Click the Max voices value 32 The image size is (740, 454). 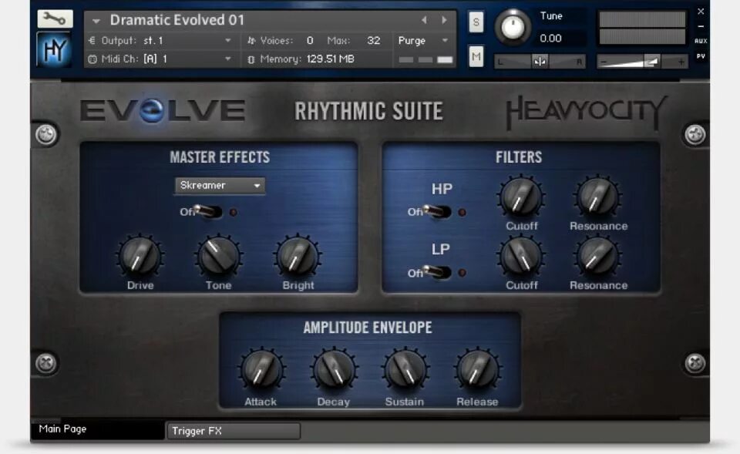(374, 41)
